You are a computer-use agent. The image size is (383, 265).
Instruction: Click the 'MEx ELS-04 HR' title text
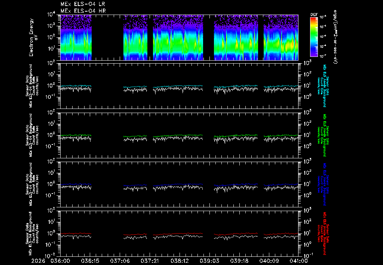83,11
